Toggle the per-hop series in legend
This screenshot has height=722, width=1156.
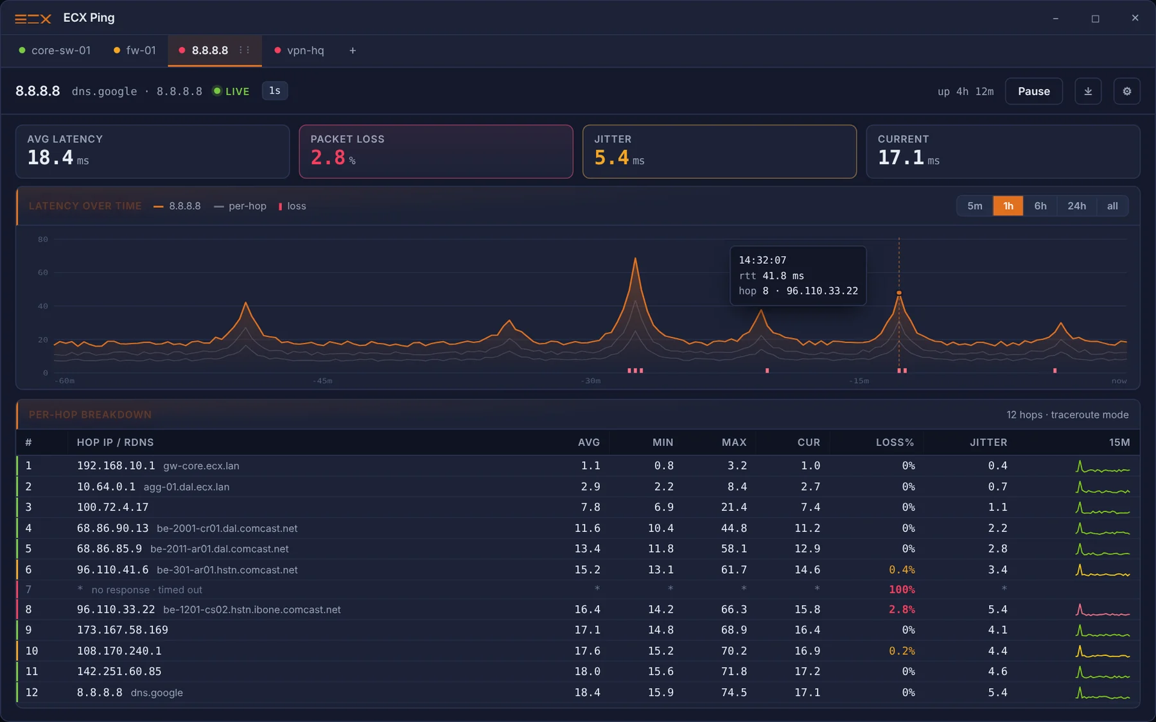click(240, 206)
